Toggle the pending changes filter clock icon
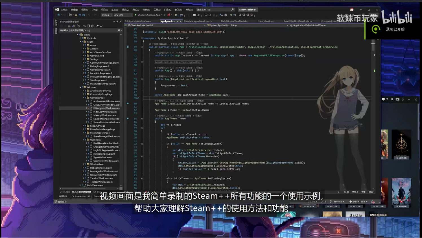The height and width of the screenshot is (238, 422). (x=79, y=26)
